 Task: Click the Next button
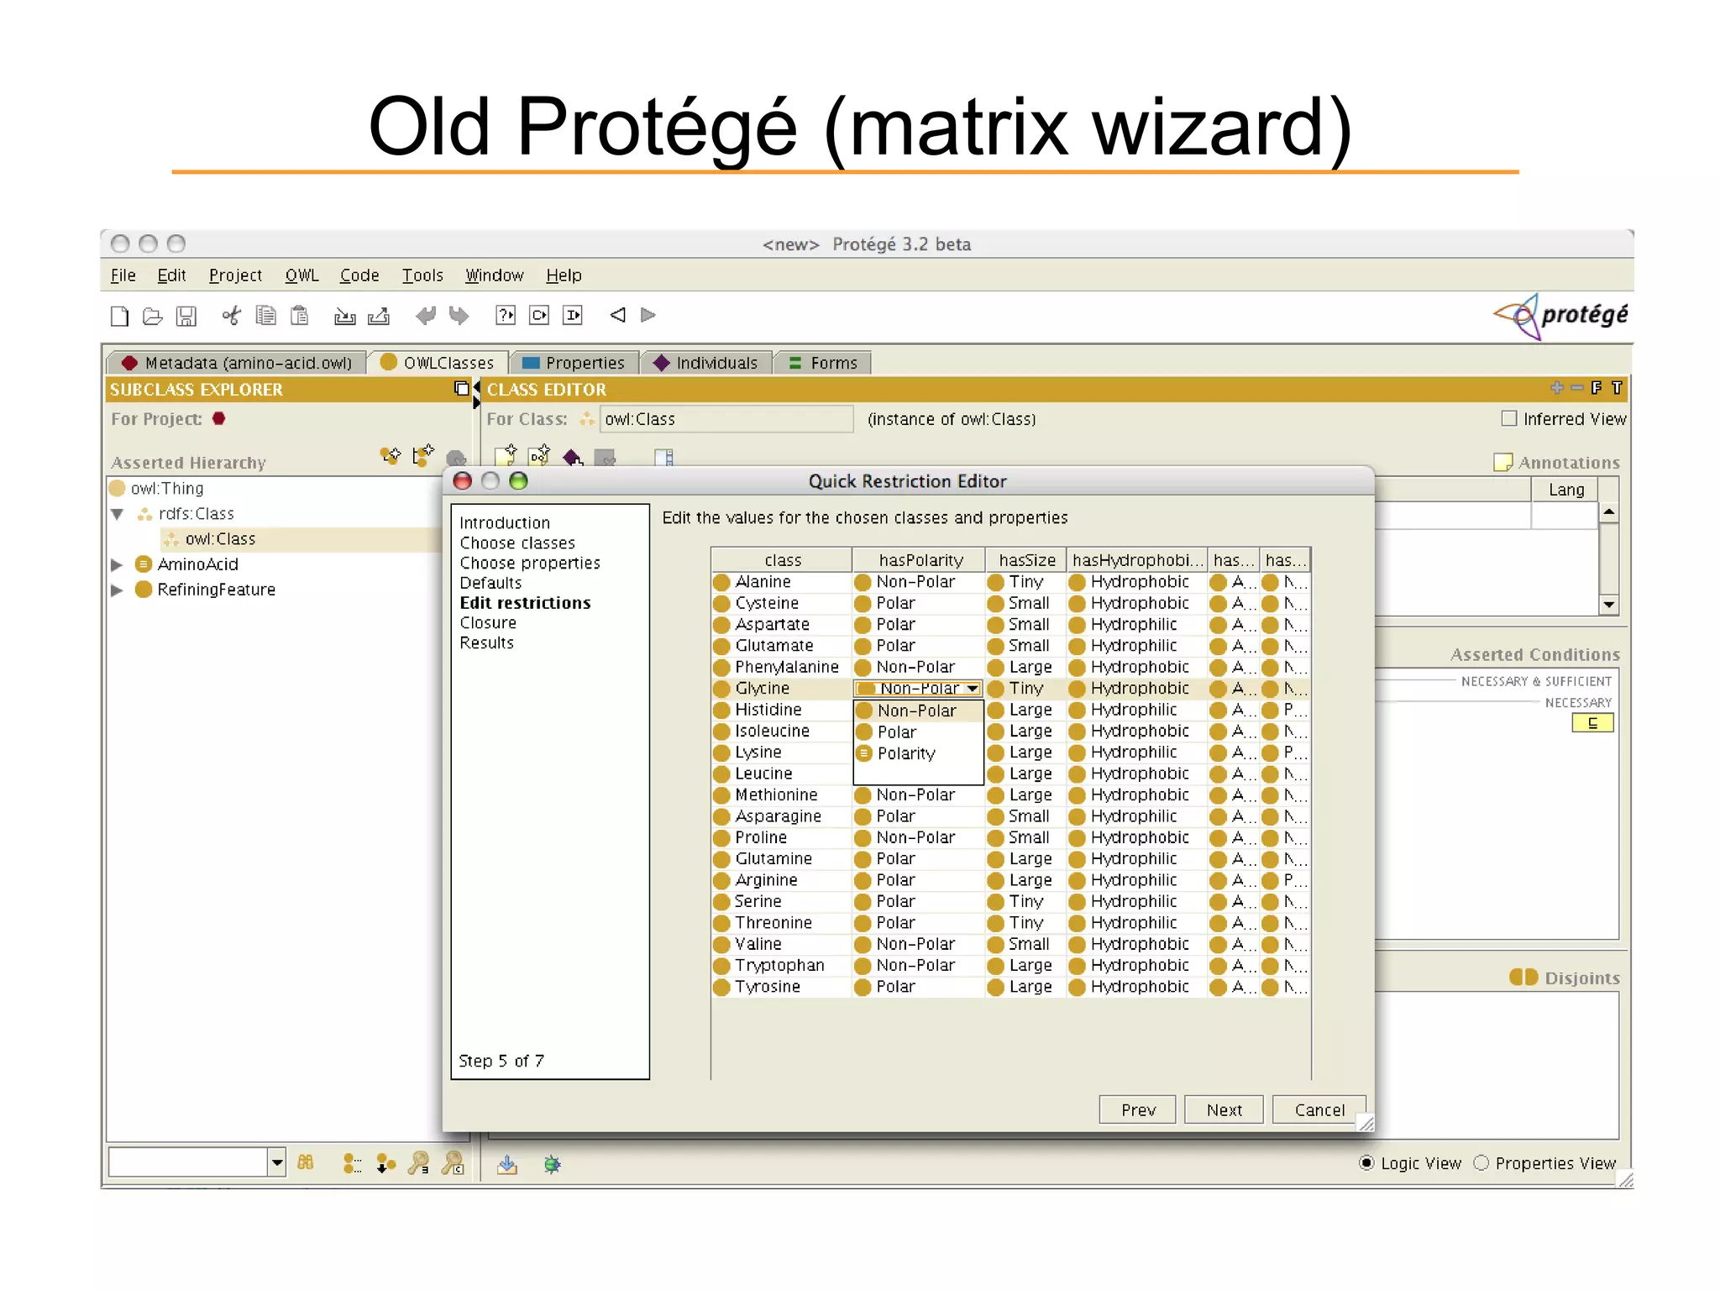pyautogui.click(x=1224, y=1110)
